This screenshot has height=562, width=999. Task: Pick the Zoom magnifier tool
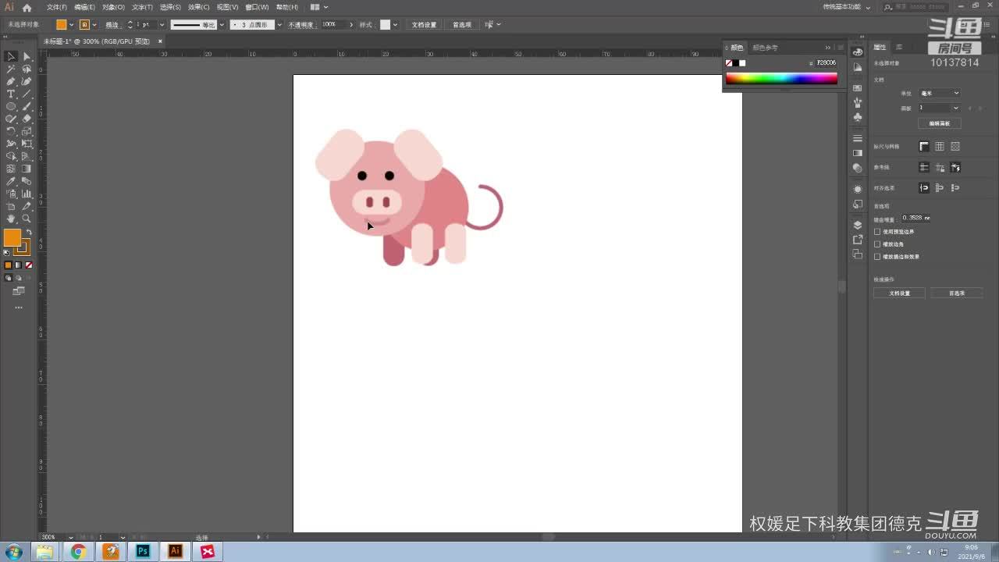pyautogui.click(x=27, y=219)
